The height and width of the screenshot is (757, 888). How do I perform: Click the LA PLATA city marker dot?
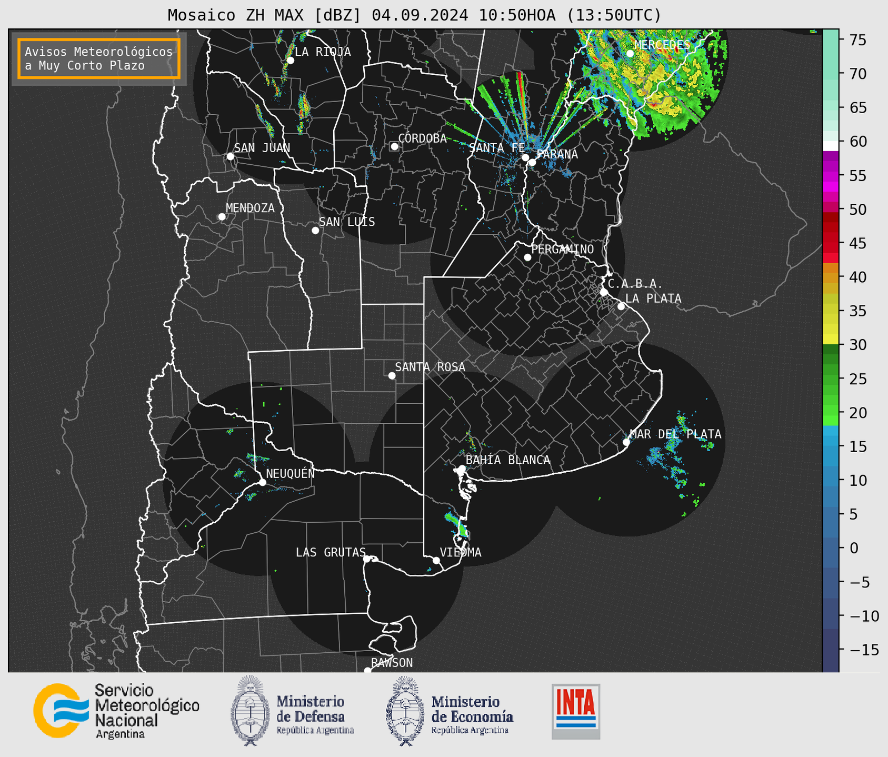click(621, 306)
